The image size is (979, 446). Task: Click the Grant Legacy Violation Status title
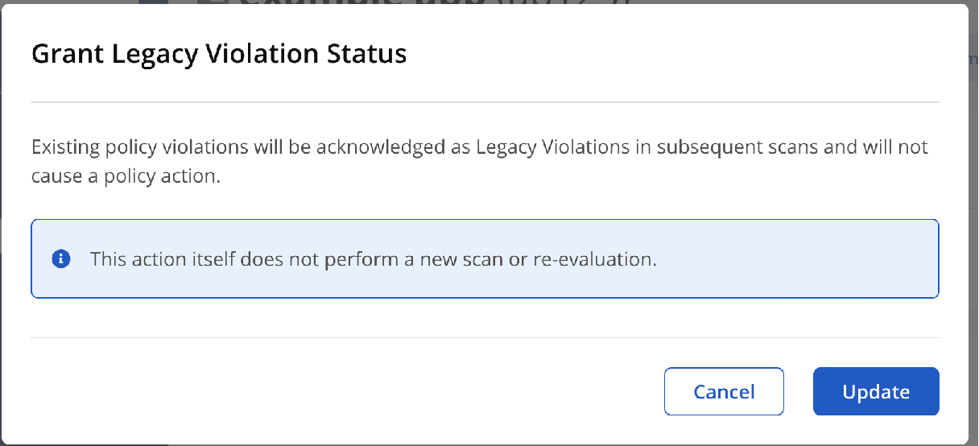pyautogui.click(x=219, y=54)
